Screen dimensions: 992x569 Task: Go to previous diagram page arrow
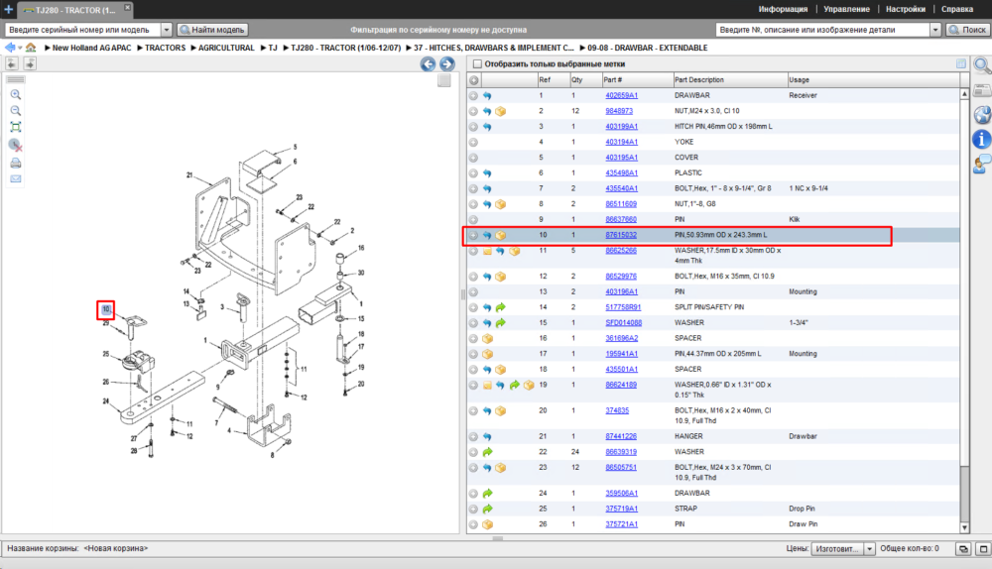pos(428,63)
